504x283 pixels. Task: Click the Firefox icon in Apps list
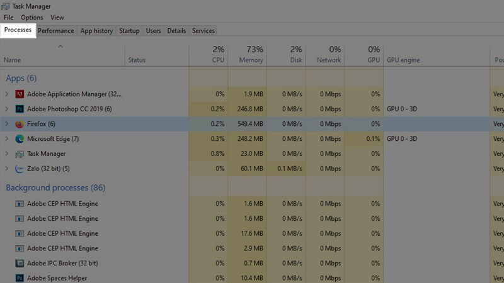(20, 124)
